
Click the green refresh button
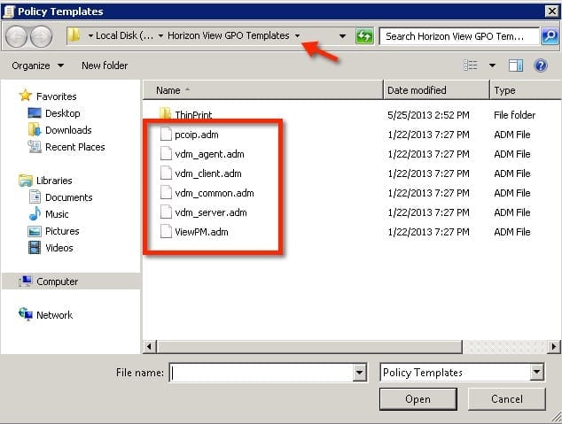[x=364, y=36]
